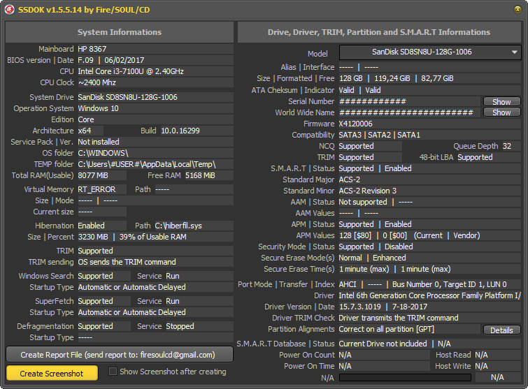Show the hidden Serial Number
The width and height of the screenshot is (528, 389).
[501, 101]
